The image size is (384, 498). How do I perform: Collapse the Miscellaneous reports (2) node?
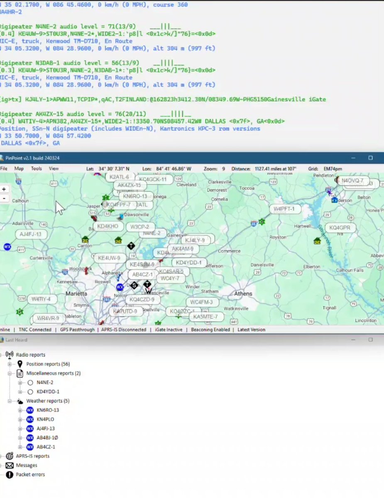tap(10, 373)
